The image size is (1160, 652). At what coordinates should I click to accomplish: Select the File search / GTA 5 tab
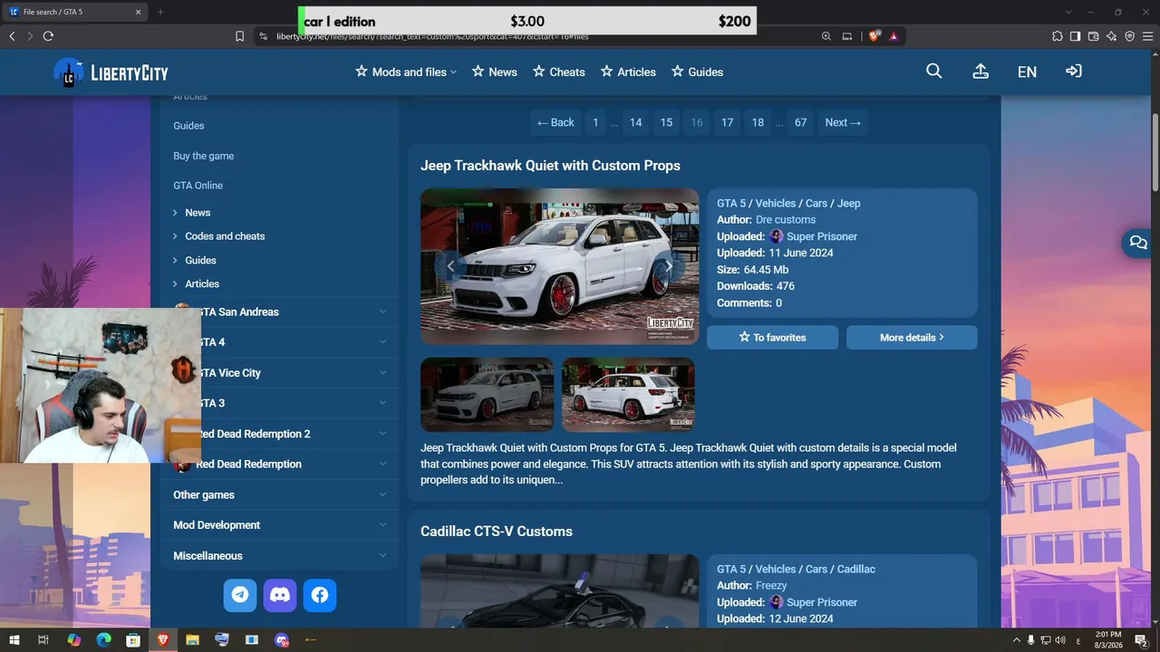coord(75,12)
